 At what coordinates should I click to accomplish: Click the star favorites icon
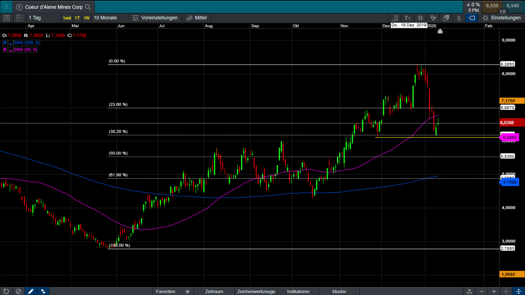[187, 291]
